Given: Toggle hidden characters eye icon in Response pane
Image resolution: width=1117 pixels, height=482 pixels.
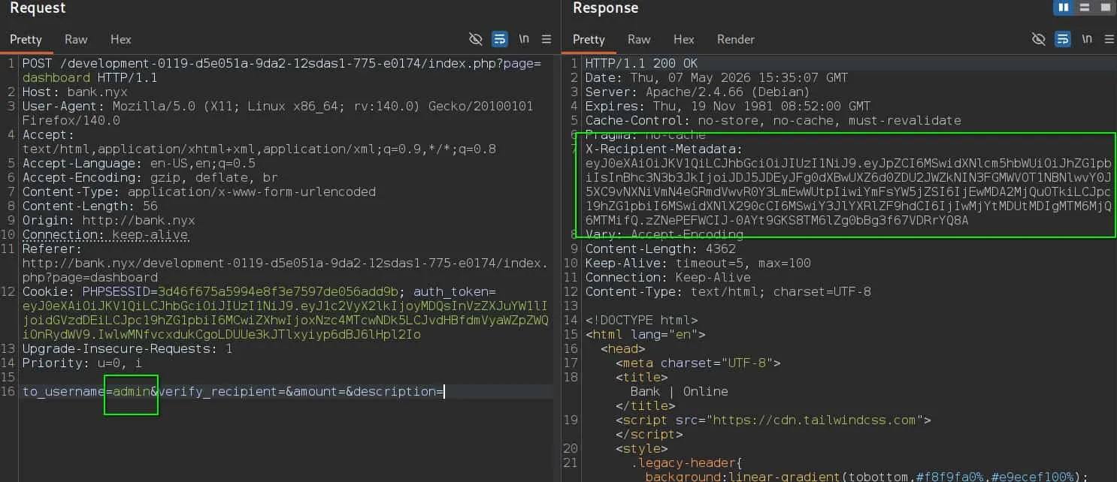Looking at the screenshot, I should click(1039, 39).
